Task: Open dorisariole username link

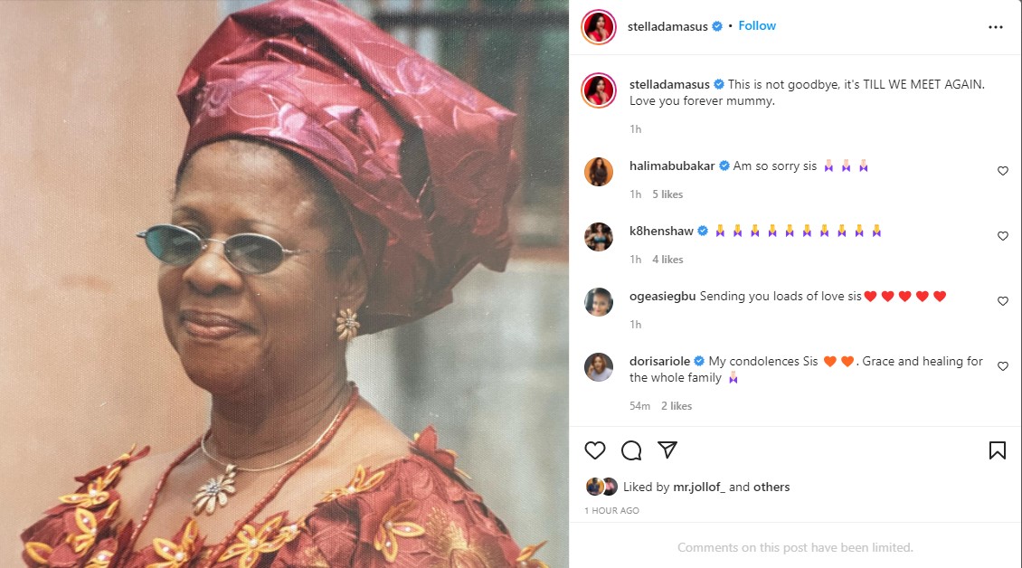Action: pos(659,361)
